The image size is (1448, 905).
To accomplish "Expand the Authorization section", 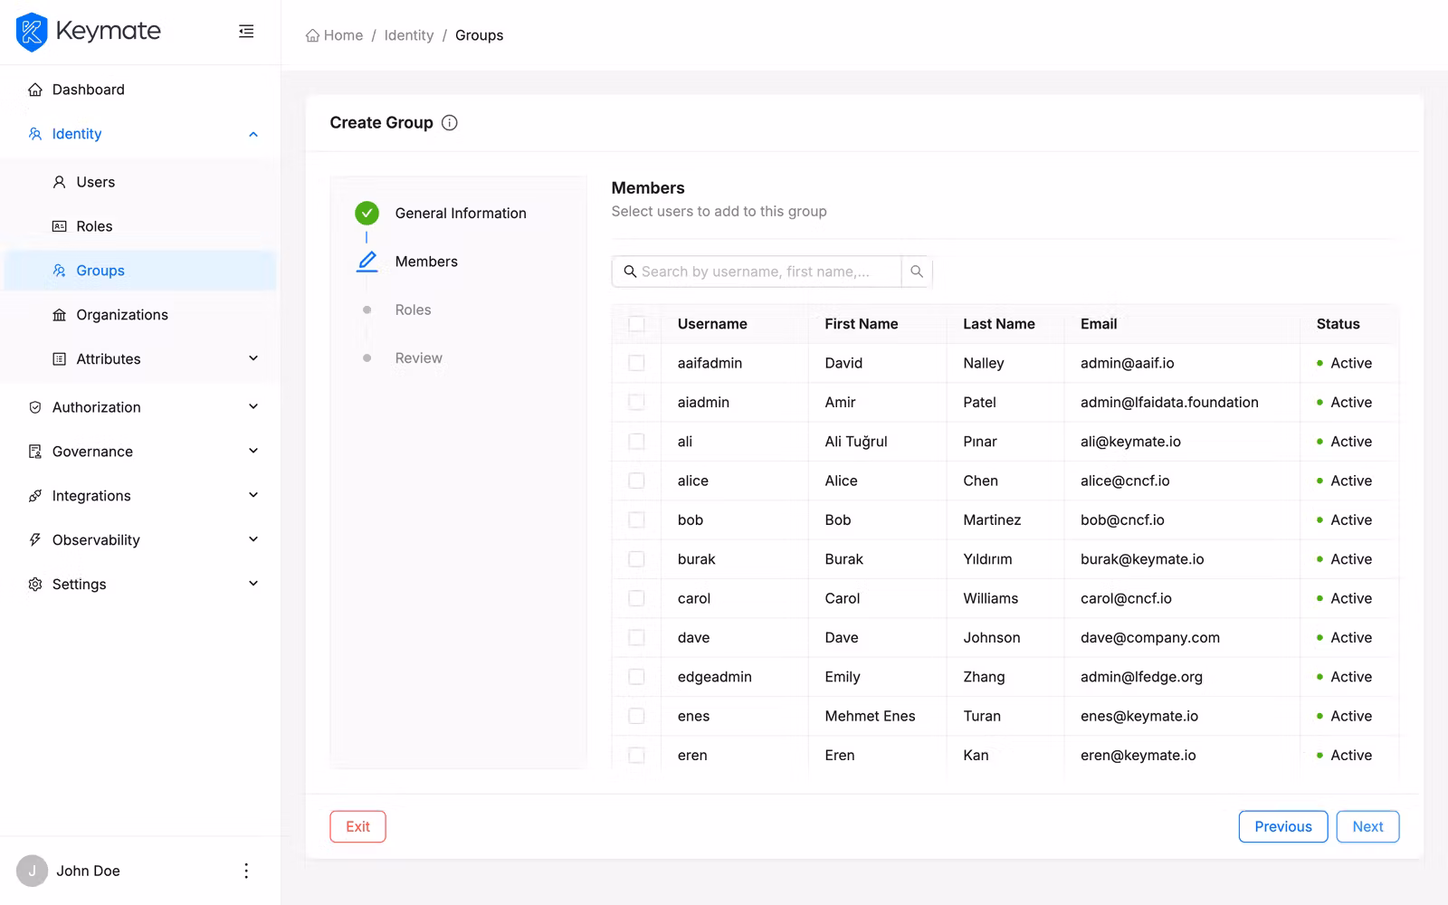I will pos(252,406).
